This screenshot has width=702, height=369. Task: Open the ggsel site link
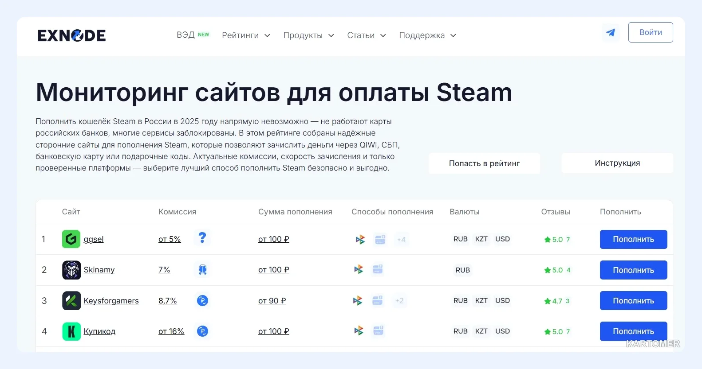(x=94, y=239)
